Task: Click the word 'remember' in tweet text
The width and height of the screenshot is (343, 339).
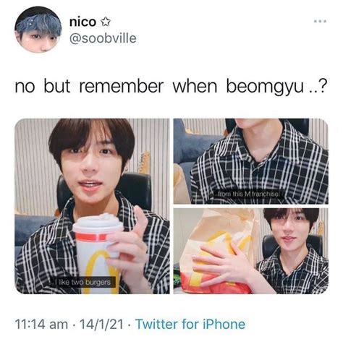Action: (122, 86)
